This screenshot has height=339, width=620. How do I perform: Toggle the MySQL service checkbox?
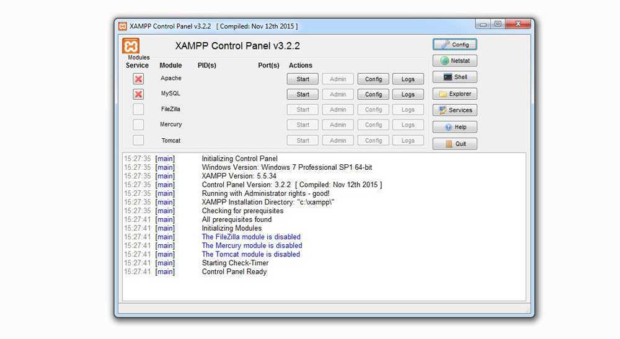138,94
